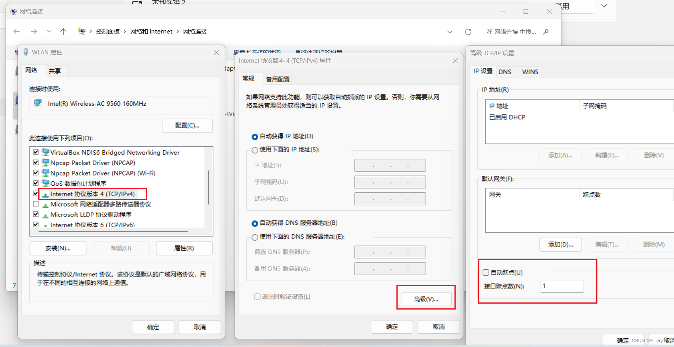Image resolution: width=674 pixels, height=347 pixels.
Task: Toggle QoS 数据包计划程序 checkbox
Action: 36,183
